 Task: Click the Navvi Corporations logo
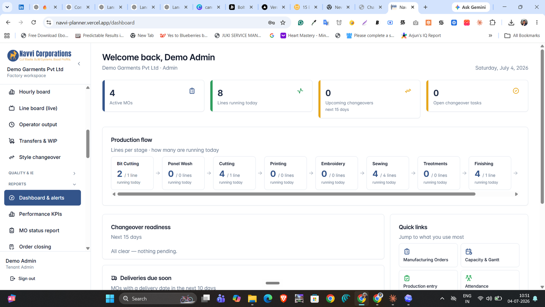click(39, 55)
